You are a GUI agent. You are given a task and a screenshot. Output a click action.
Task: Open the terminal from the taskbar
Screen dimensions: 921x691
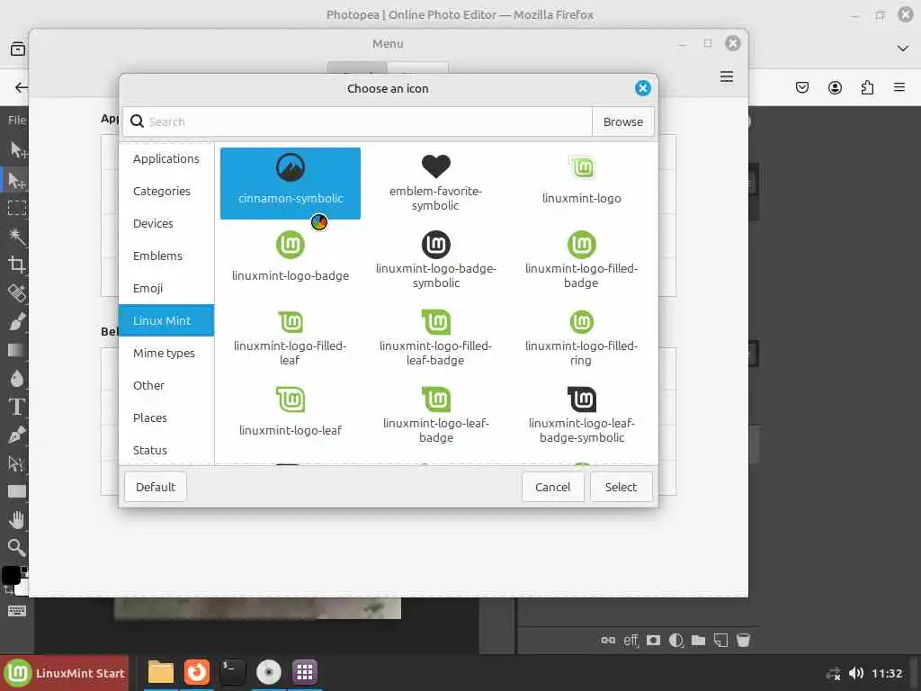pyautogui.click(x=233, y=672)
